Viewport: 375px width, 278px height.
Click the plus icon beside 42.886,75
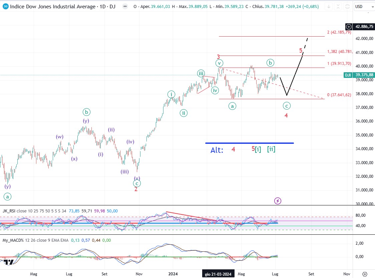[349, 27]
